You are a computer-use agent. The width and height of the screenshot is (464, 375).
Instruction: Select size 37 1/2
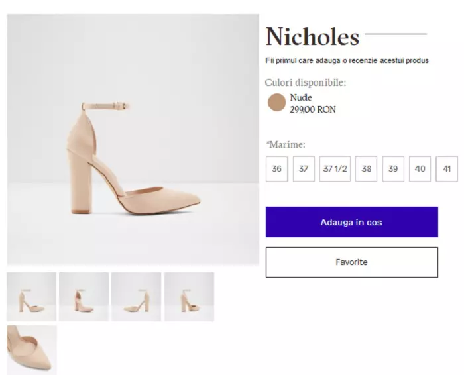(335, 169)
